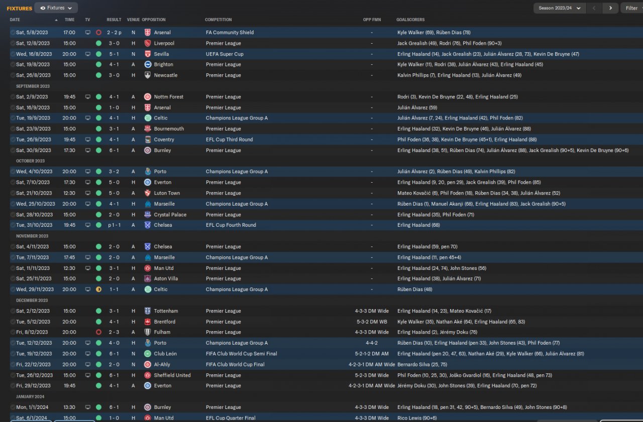The height and width of the screenshot is (422, 643).
Task: Toggle the check circle beside Tue, 19/9/2023
Action: pos(13,118)
